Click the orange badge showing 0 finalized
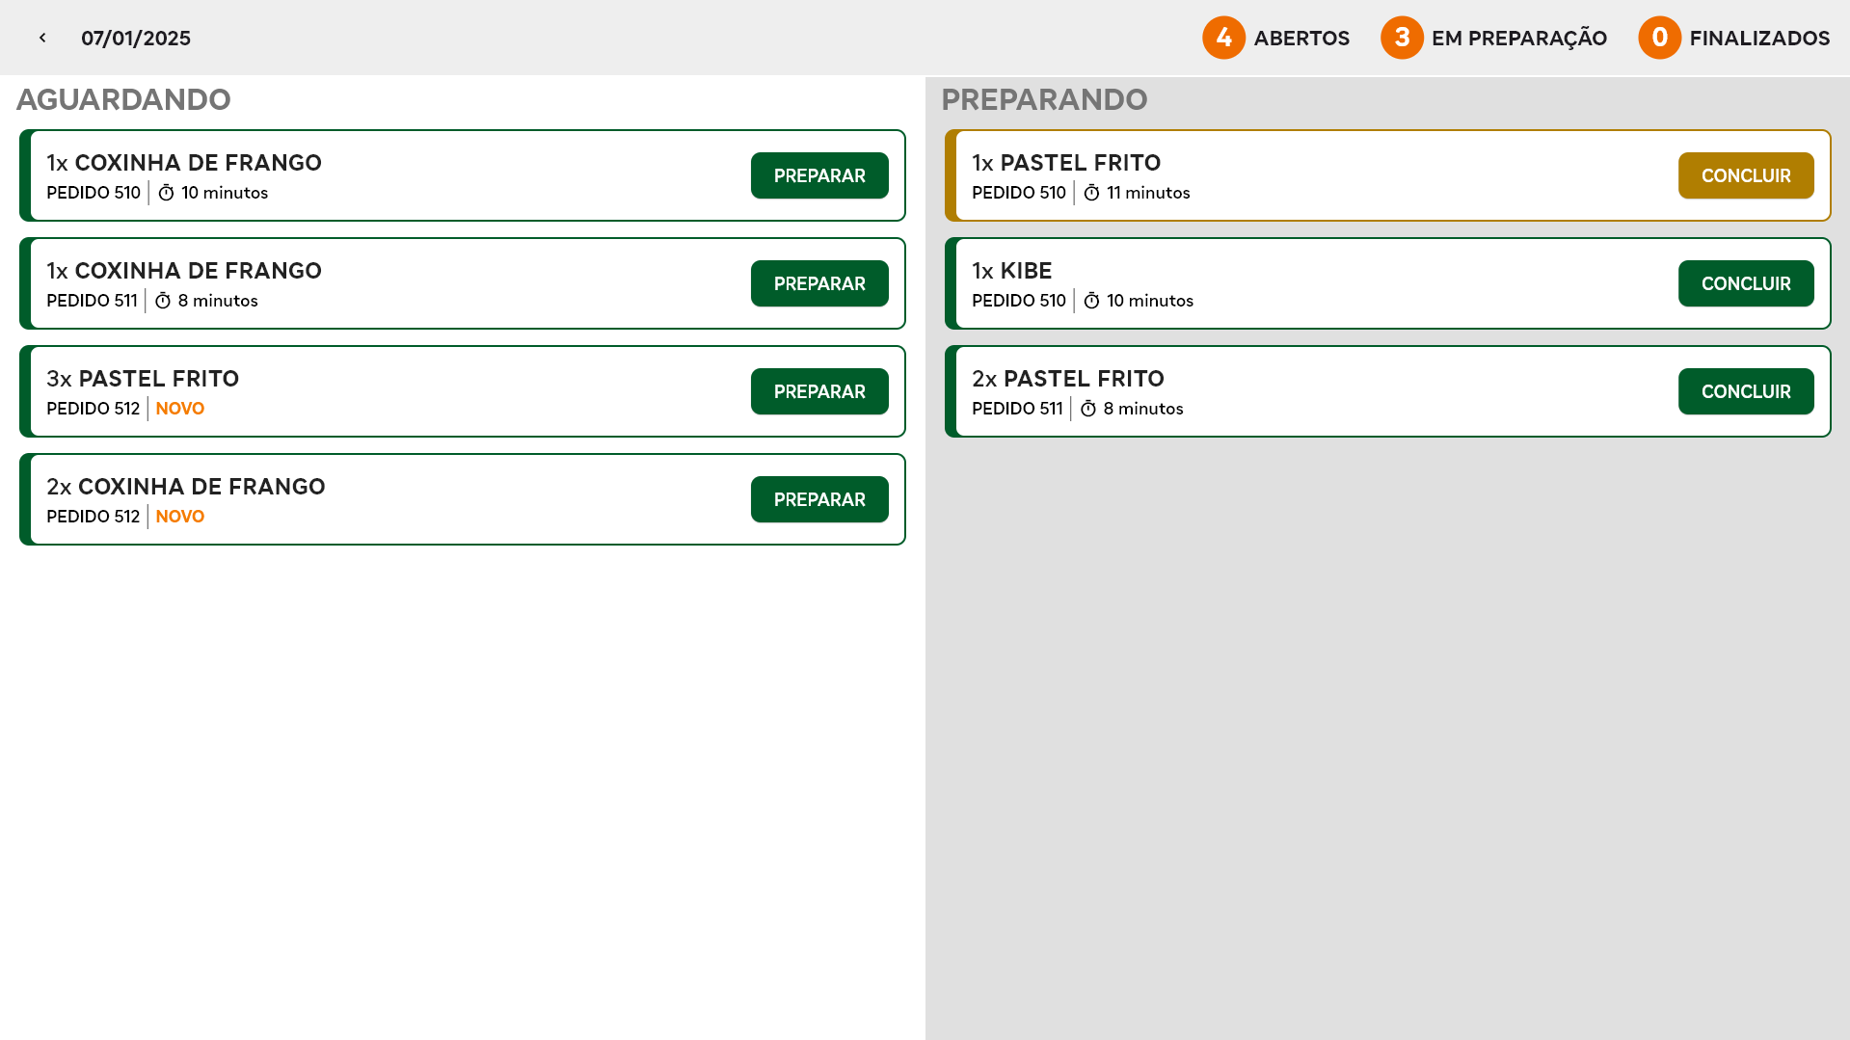This screenshot has width=1850, height=1040. pyautogui.click(x=1659, y=38)
